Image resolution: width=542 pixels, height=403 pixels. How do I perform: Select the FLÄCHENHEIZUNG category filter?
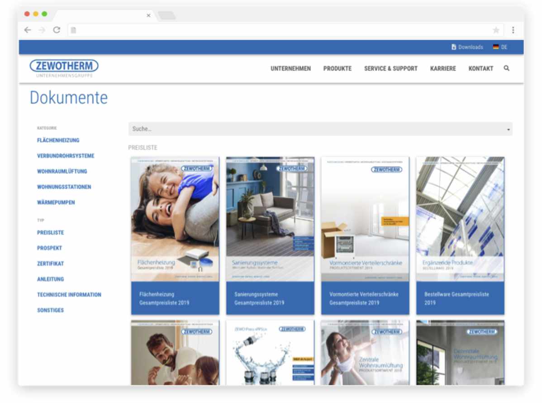[x=58, y=140]
